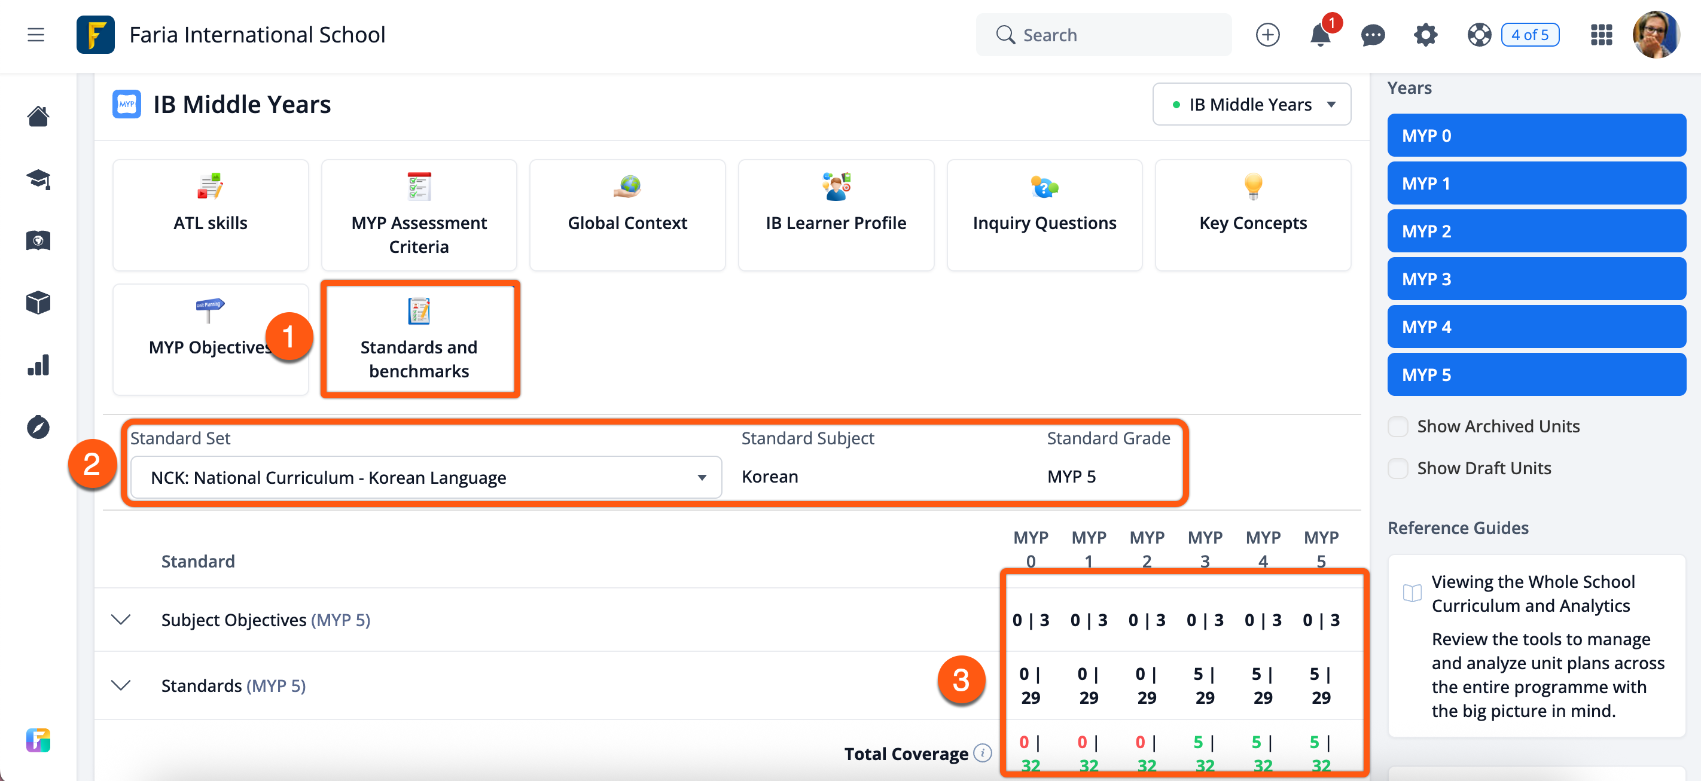This screenshot has width=1701, height=781.
Task: Enable Show Draft Units checkbox
Action: coord(1397,468)
